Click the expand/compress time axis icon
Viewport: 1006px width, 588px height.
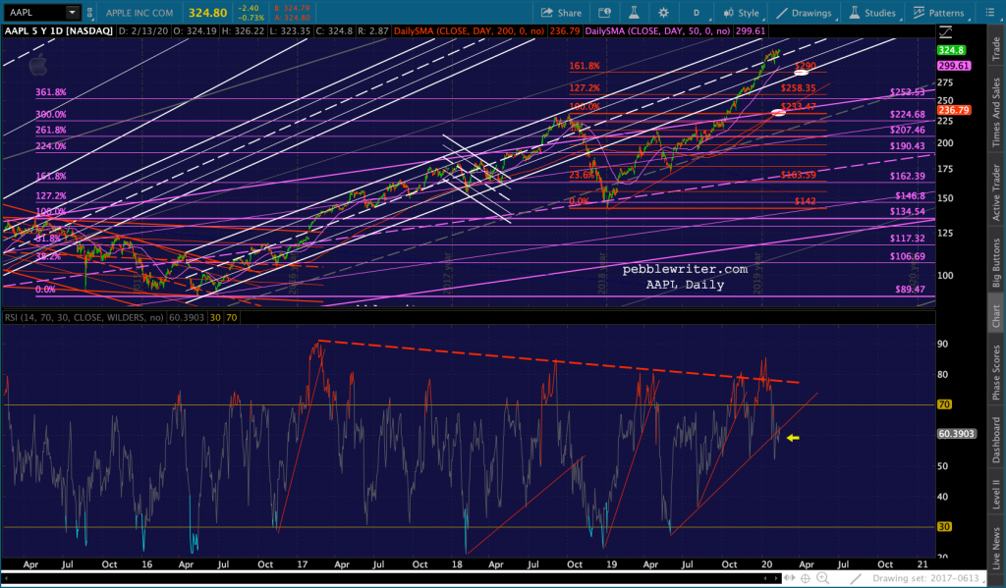tap(790, 578)
